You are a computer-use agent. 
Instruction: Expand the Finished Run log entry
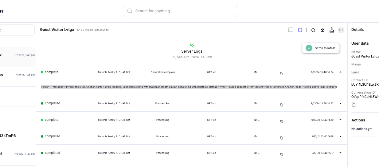click(340, 103)
